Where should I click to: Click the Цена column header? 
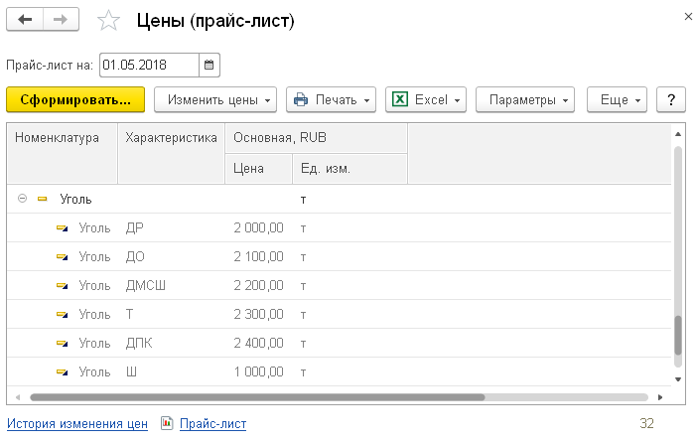[x=248, y=169]
